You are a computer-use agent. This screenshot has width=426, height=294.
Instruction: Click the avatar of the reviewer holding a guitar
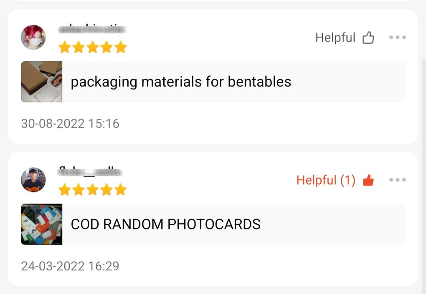coord(33,180)
